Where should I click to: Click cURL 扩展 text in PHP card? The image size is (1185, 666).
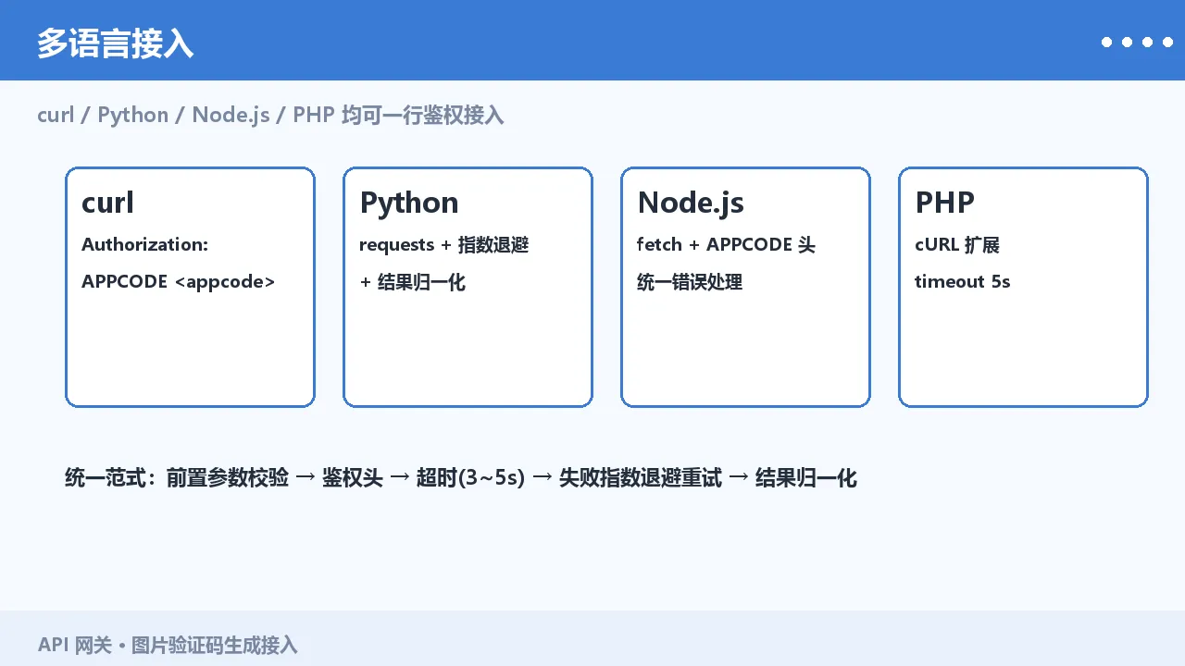point(957,244)
